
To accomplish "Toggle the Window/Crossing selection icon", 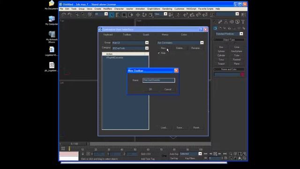I will click(x=131, y=15).
